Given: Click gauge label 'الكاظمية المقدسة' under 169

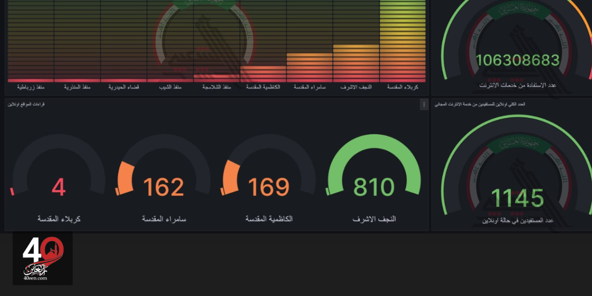Looking at the screenshot, I should click(x=269, y=219).
